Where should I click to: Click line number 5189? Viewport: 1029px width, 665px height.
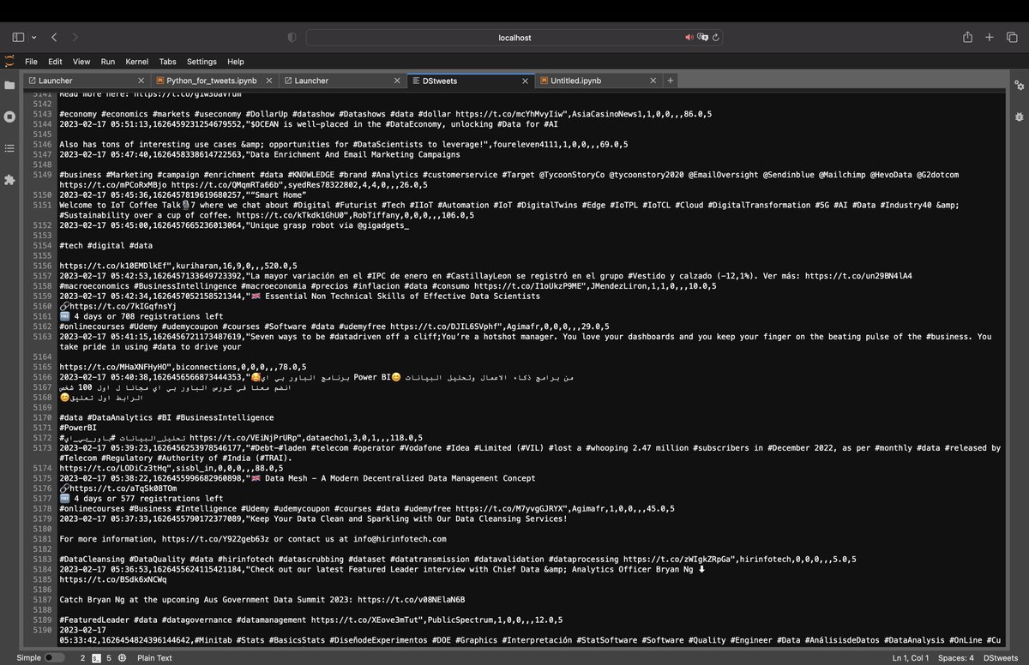pyautogui.click(x=43, y=620)
